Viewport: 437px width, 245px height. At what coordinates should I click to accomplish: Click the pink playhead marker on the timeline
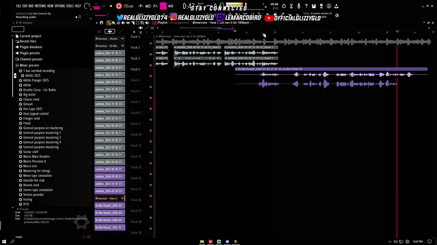tap(397, 32)
